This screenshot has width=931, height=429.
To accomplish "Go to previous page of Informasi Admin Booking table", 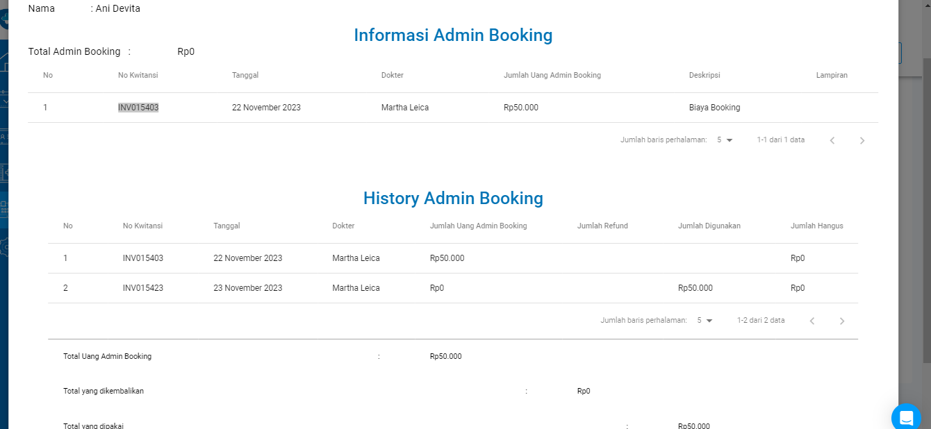I will point(832,140).
